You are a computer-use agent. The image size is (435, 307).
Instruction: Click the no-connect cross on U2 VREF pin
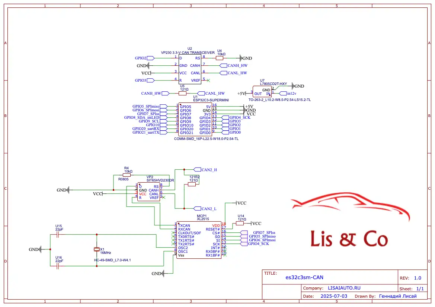point(208,80)
